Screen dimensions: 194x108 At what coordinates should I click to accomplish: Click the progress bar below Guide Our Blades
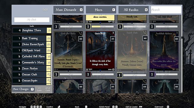coord(71,74)
